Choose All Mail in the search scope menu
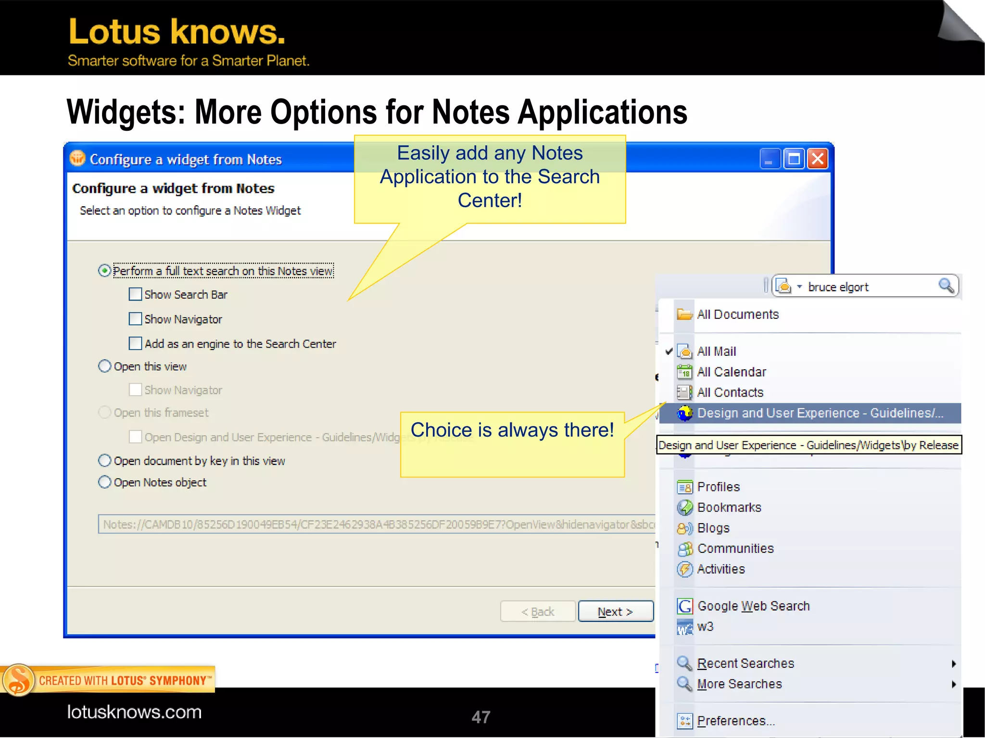Image resolution: width=985 pixels, height=738 pixels. pyautogui.click(x=809, y=351)
